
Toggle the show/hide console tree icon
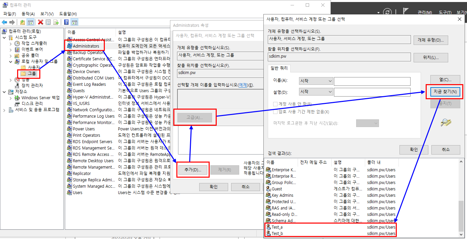click(x=30, y=22)
